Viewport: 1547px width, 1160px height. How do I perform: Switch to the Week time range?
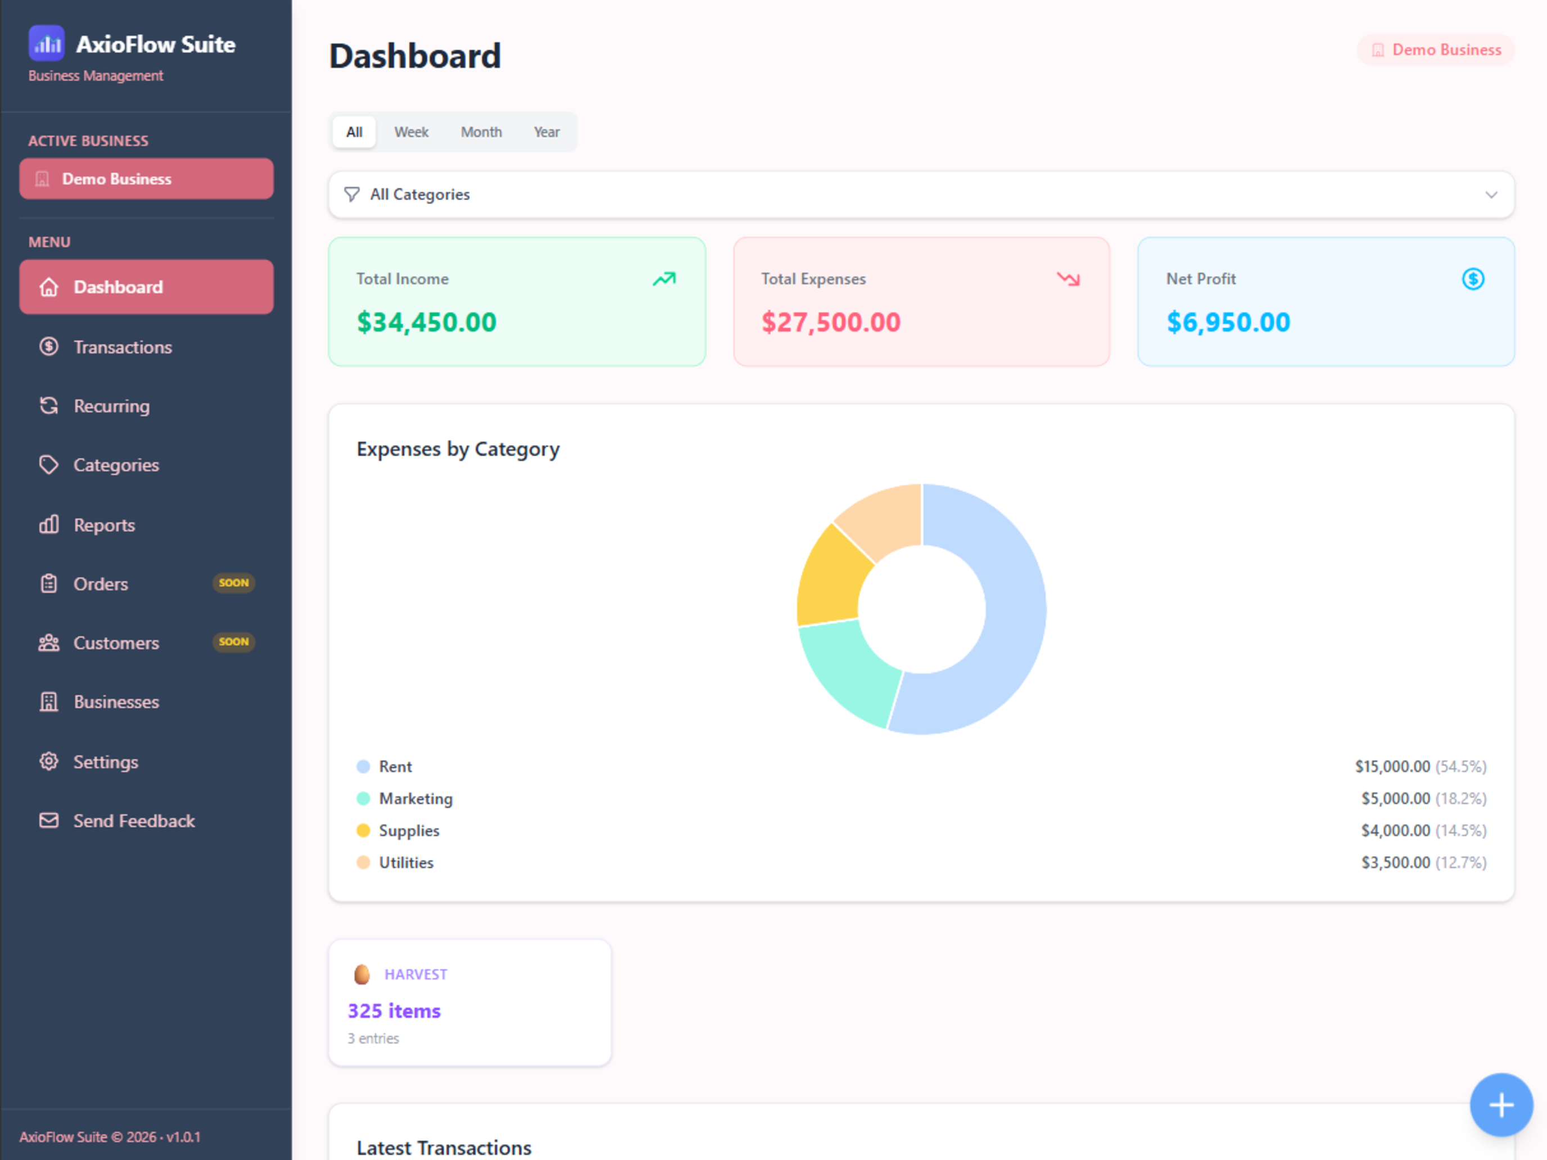[x=411, y=132]
